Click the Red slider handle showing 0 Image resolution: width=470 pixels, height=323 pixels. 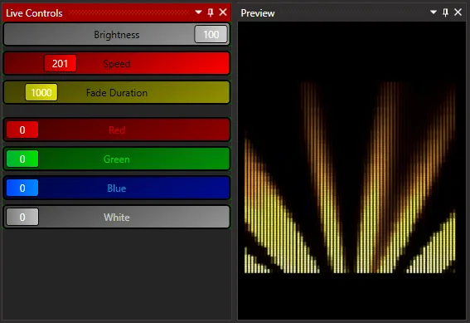click(x=22, y=130)
